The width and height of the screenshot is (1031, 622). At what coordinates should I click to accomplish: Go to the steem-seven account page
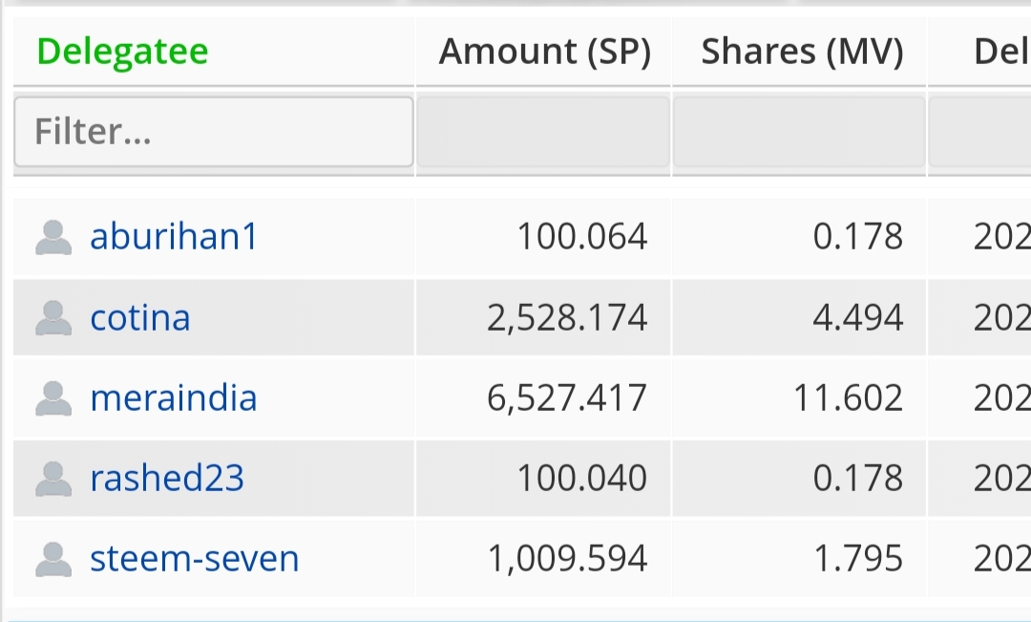tap(195, 559)
